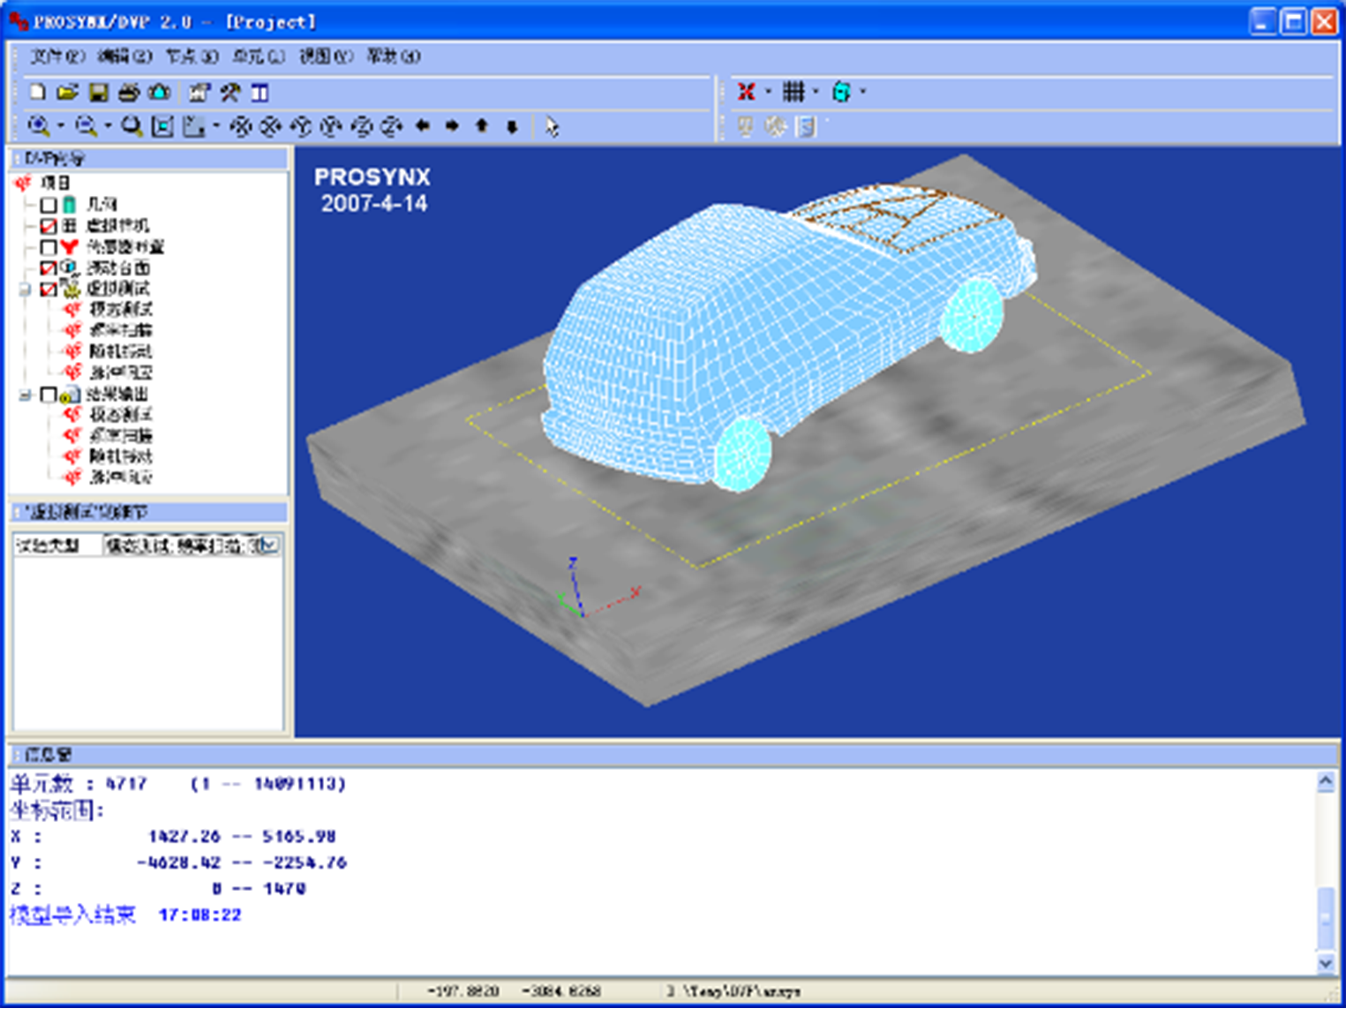Collapse the 虚拟测试 tree node
This screenshot has height=1009, width=1346.
[25, 289]
